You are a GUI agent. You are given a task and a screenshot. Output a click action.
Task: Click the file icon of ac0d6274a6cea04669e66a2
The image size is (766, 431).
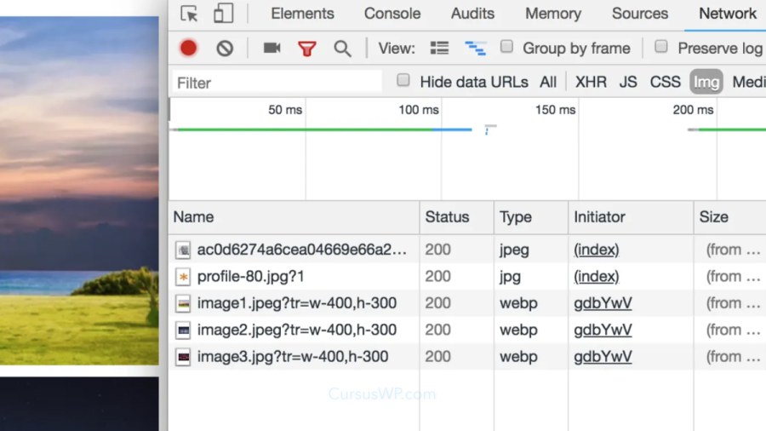click(x=183, y=250)
